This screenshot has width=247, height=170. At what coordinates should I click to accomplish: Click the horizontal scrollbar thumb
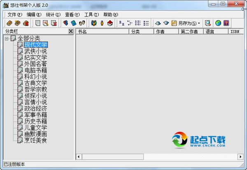tap(113, 157)
